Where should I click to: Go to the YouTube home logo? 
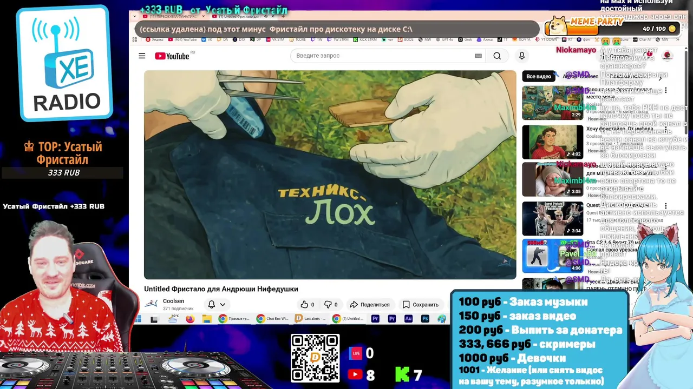[x=172, y=56]
